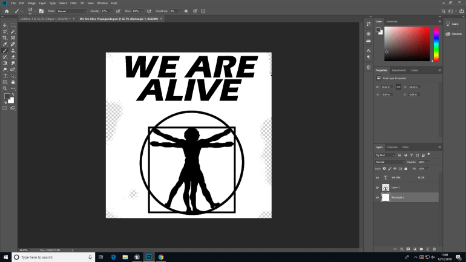
Task: Choose the Eyedropper tool
Action: tap(5, 44)
